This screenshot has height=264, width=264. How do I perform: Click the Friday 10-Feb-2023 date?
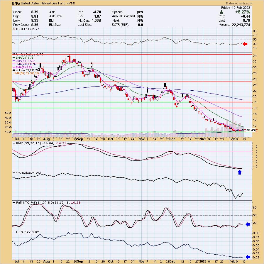[236, 8]
